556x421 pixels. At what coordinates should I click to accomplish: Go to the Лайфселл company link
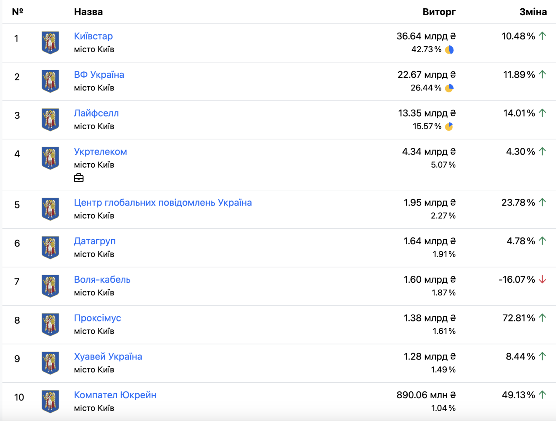(96, 113)
